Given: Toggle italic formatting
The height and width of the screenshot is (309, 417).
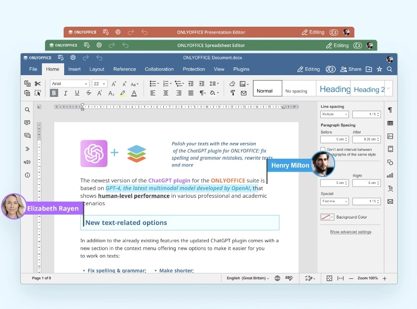Looking at the screenshot, I should tap(66, 93).
